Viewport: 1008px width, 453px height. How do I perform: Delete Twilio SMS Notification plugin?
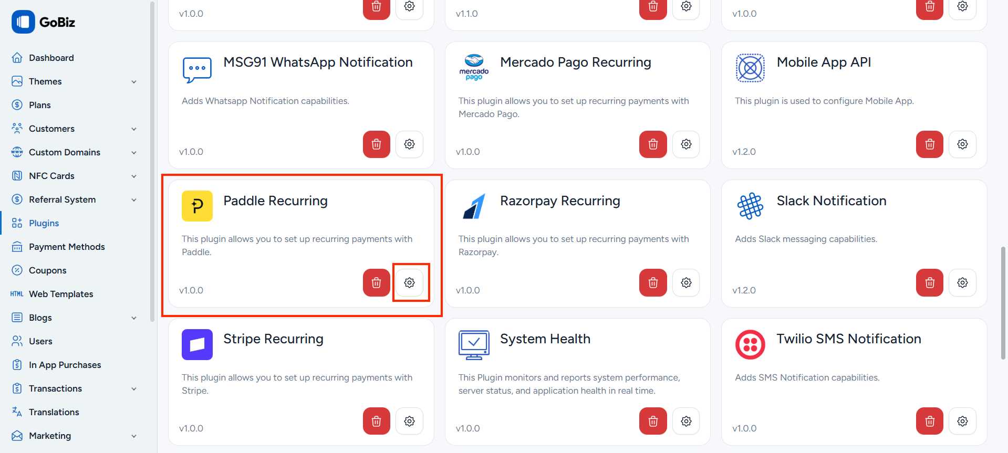point(930,421)
